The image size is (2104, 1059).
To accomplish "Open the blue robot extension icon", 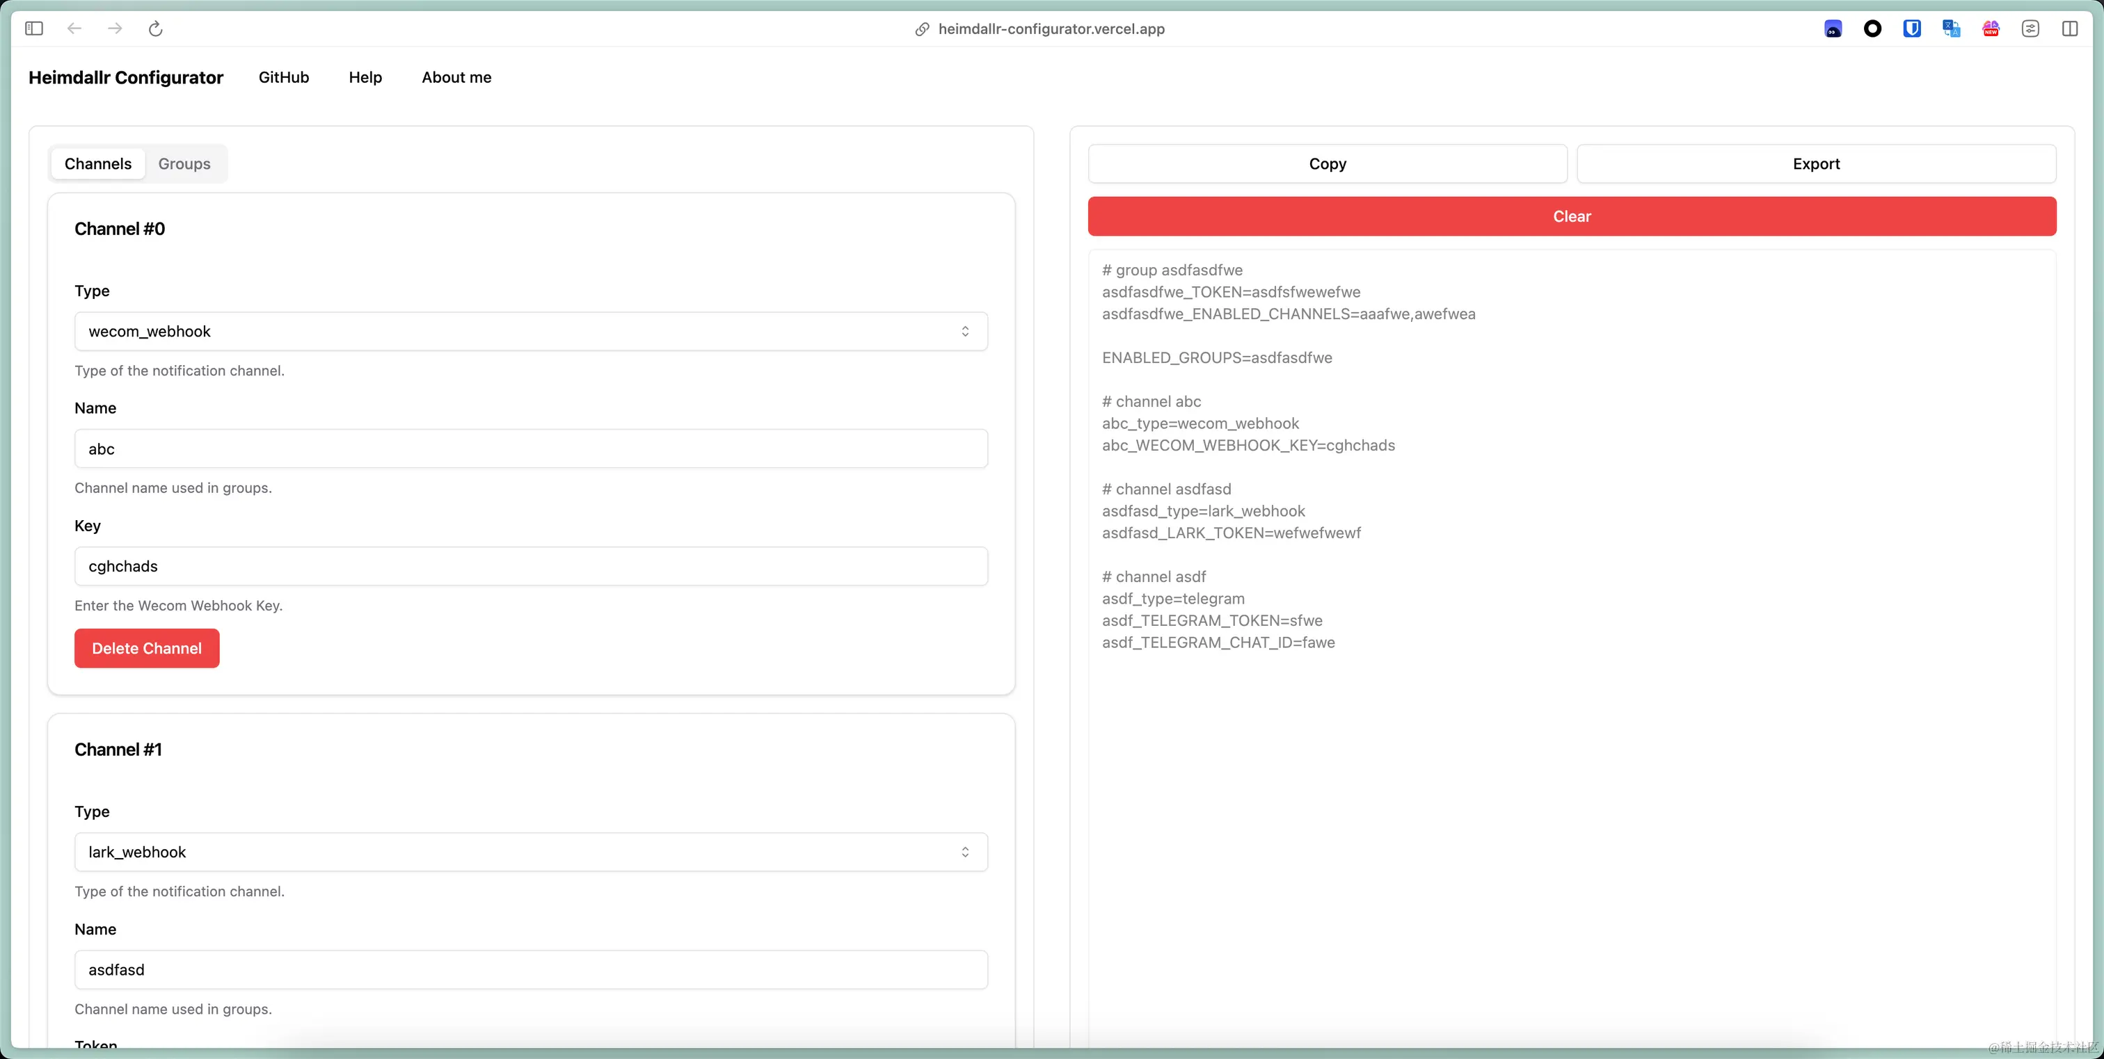I will (x=1833, y=29).
